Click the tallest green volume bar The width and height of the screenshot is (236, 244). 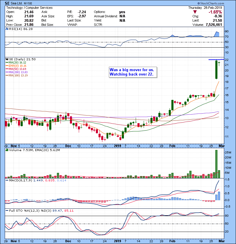[x=216, y=164]
